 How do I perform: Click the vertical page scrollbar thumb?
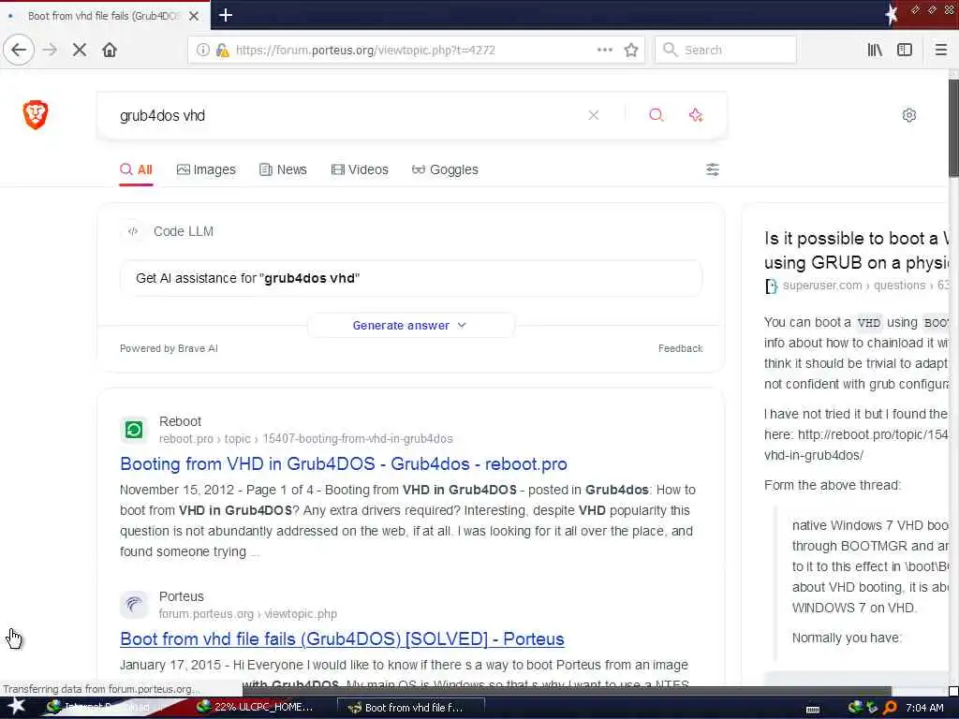tap(953, 128)
